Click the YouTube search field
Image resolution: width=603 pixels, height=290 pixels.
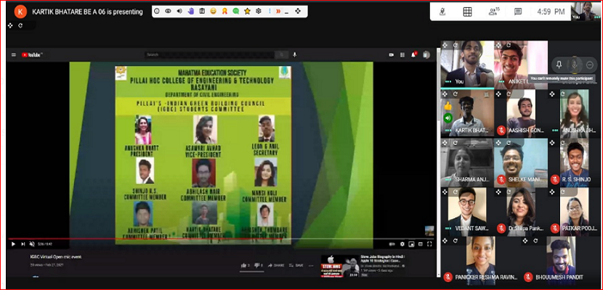coord(209,55)
